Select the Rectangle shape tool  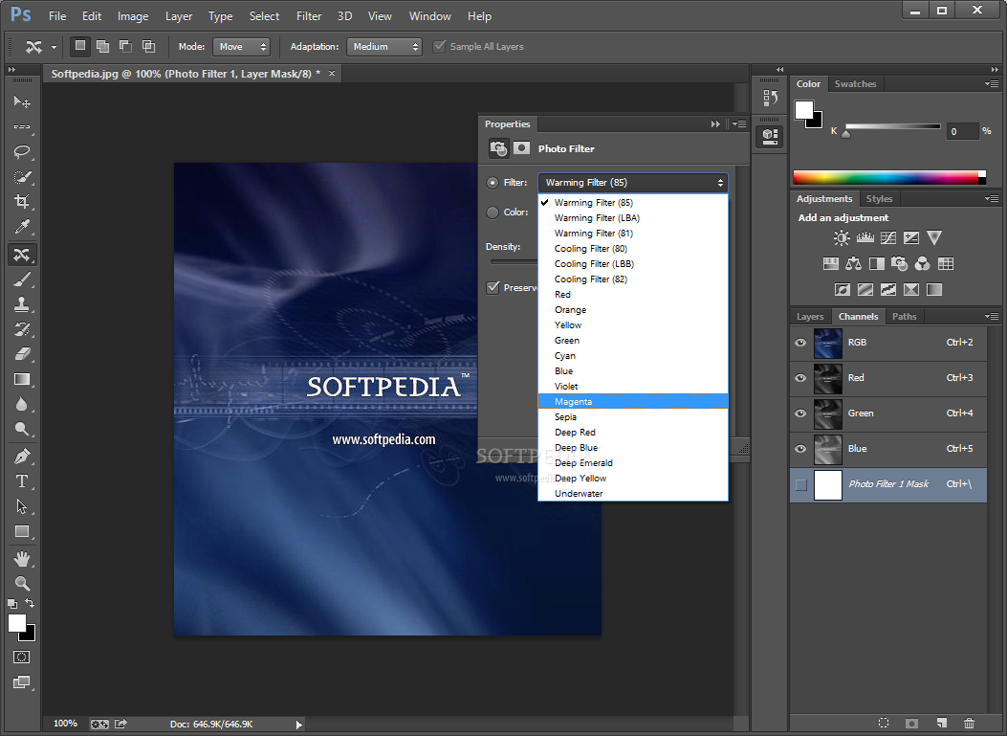coord(22,531)
